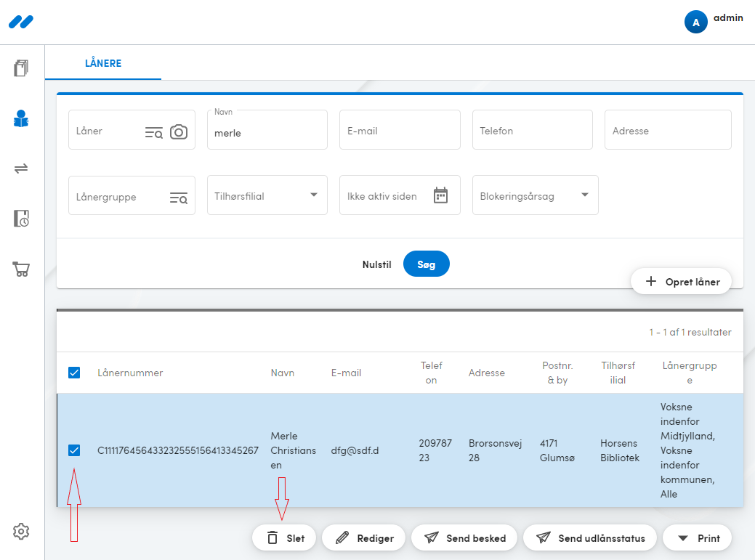Click the Rediger button

[x=363, y=538]
